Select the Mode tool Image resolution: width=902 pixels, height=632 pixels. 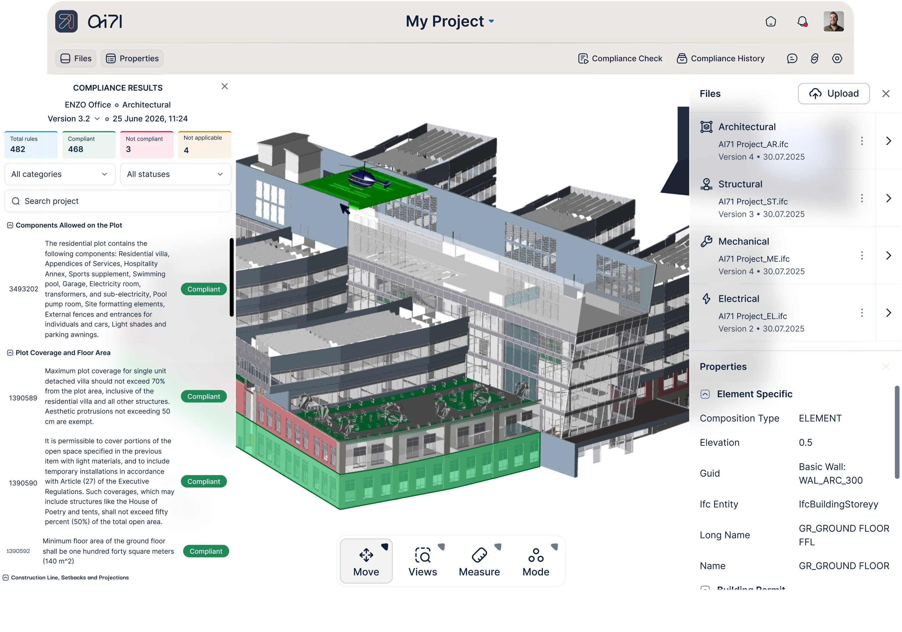536,561
